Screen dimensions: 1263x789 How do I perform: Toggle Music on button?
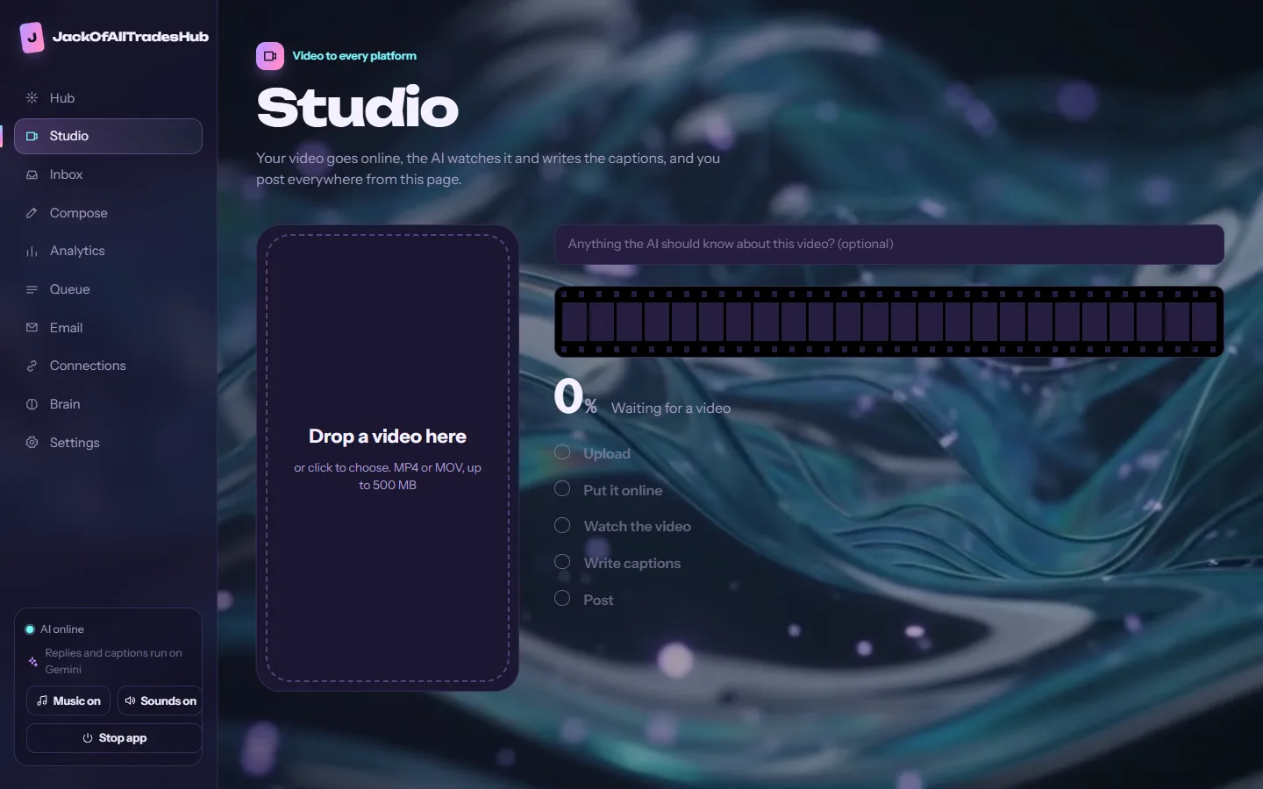tap(68, 700)
